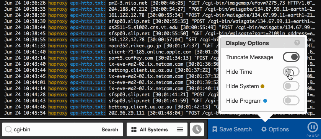The image size is (321, 139).
Task: Click epa-http.txt on the 10:38:33 line
Action: 88,9
